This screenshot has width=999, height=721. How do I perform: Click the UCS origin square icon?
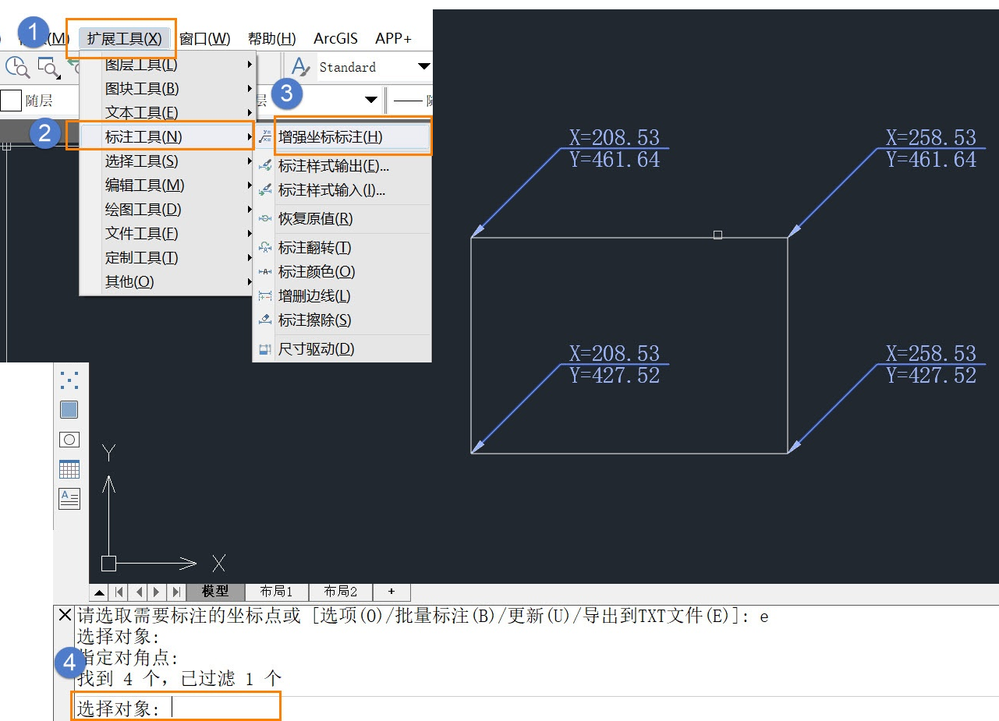108,563
